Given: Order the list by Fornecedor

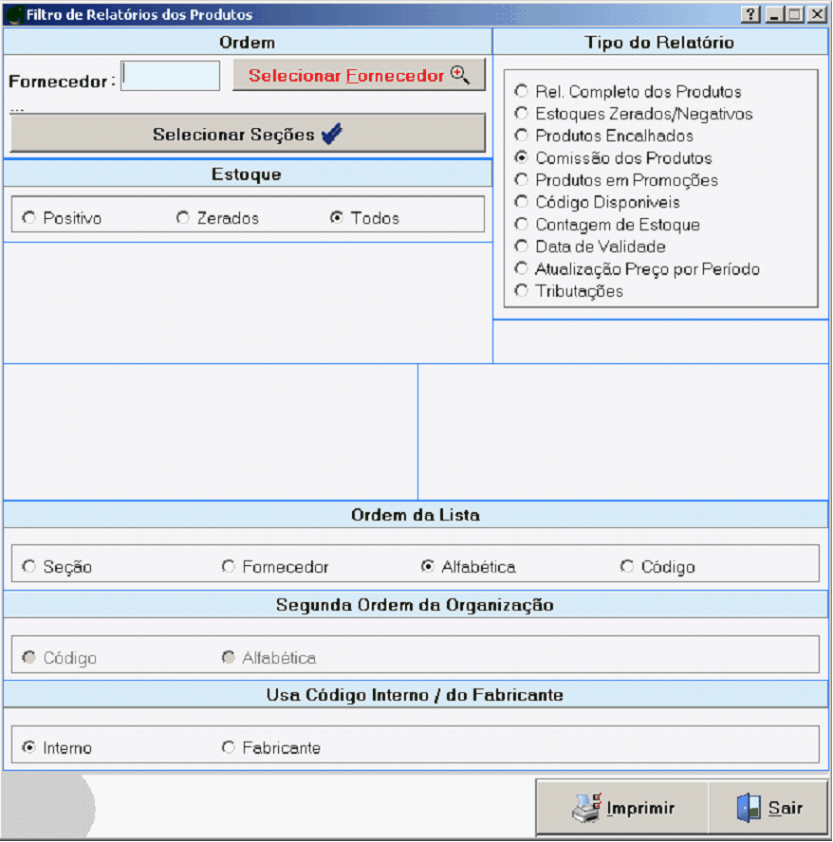Looking at the screenshot, I should 228,567.
